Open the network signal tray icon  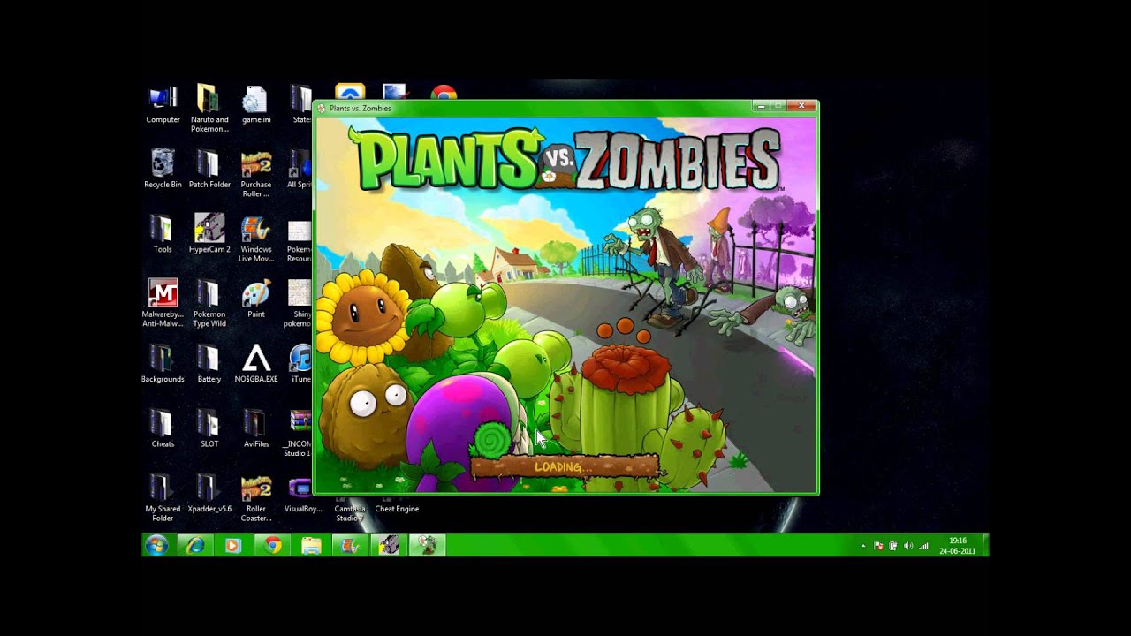point(924,546)
